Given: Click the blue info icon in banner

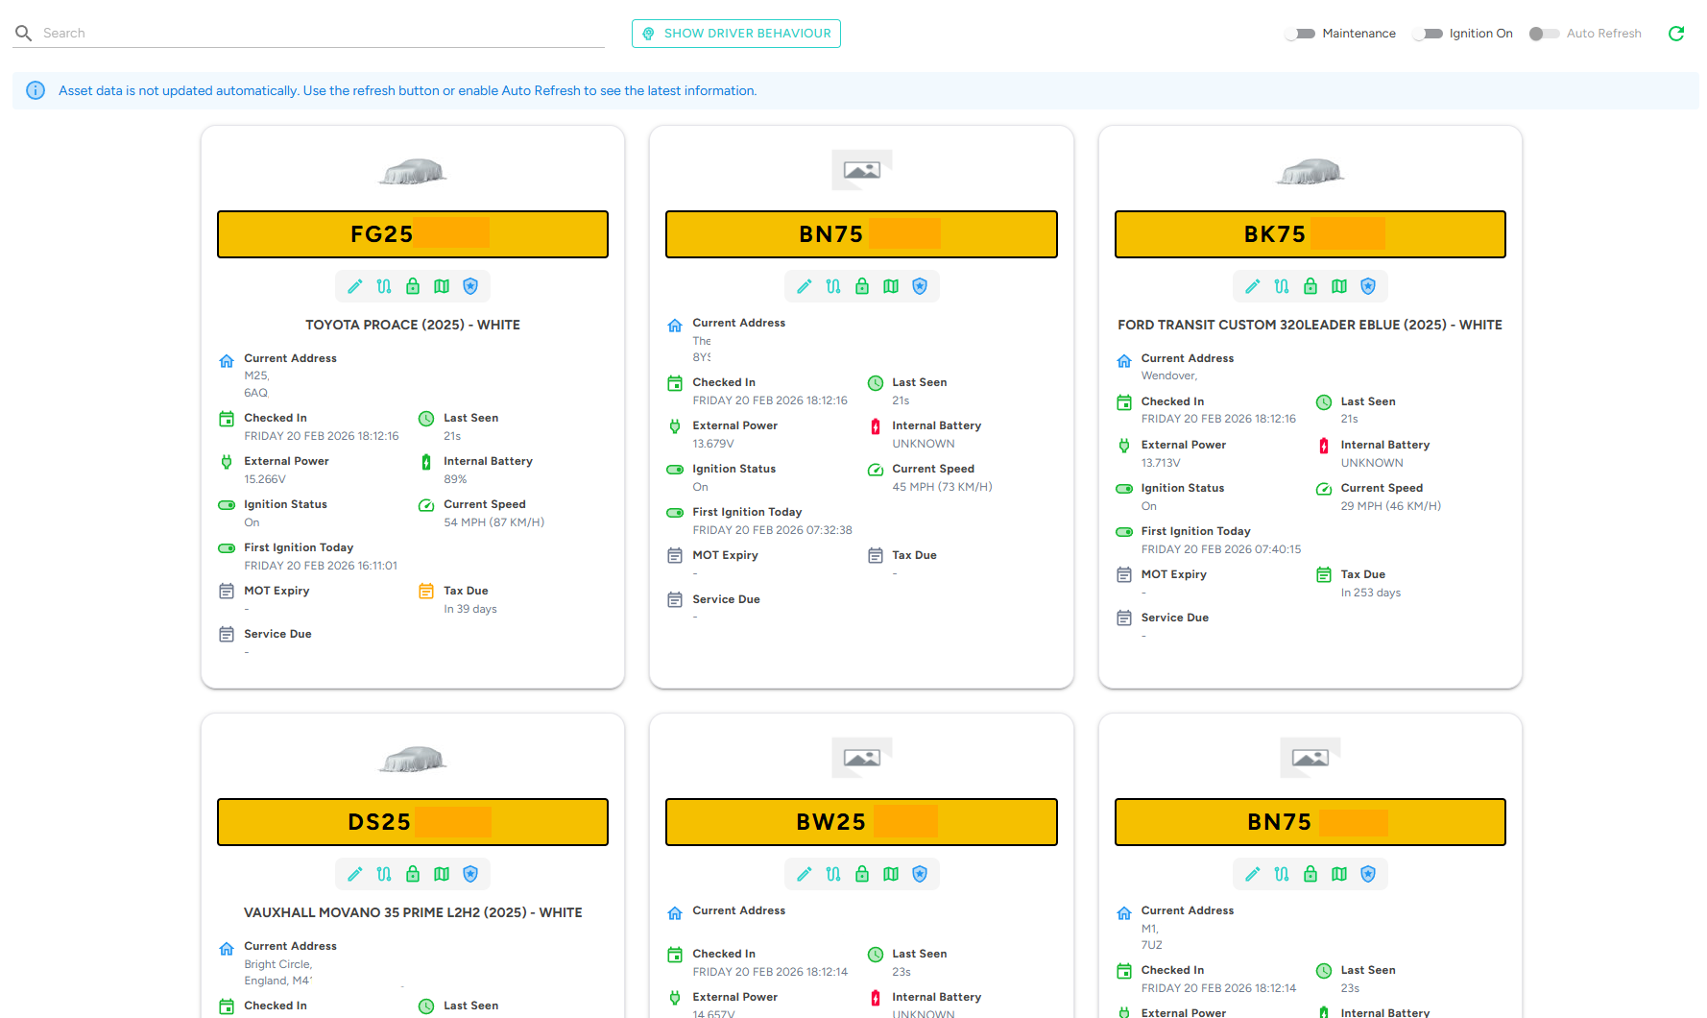Looking at the screenshot, I should [36, 90].
